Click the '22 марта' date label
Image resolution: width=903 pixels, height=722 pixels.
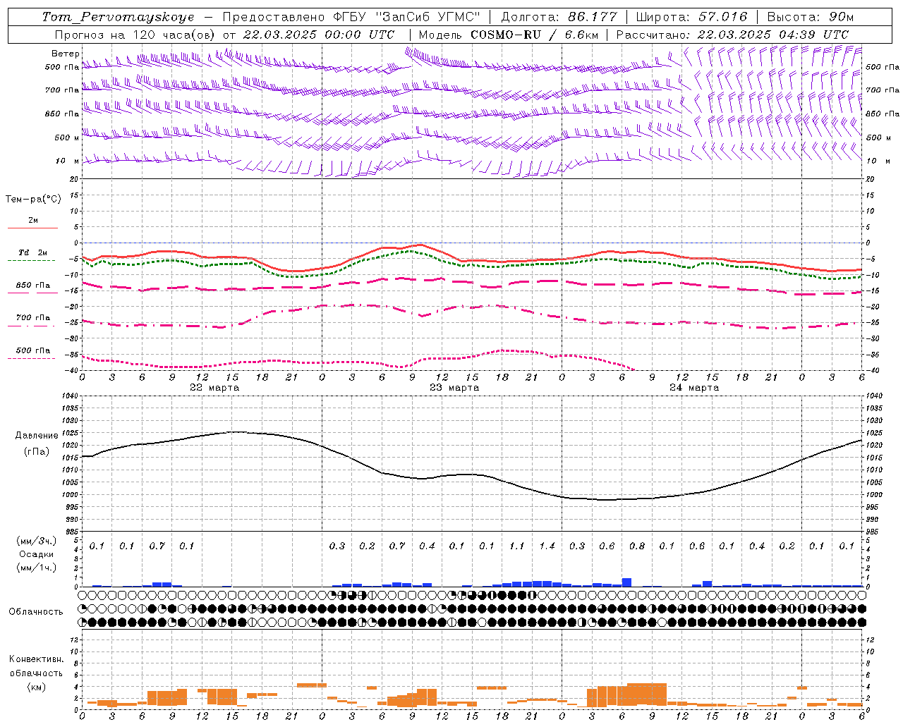point(214,388)
